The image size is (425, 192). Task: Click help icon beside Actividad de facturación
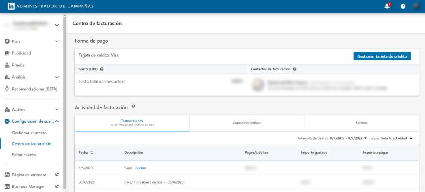(x=133, y=107)
